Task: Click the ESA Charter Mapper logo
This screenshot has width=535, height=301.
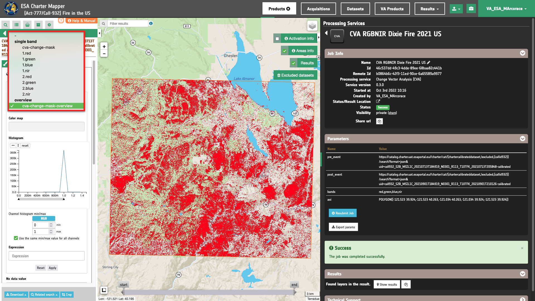Action: (x=11, y=8)
